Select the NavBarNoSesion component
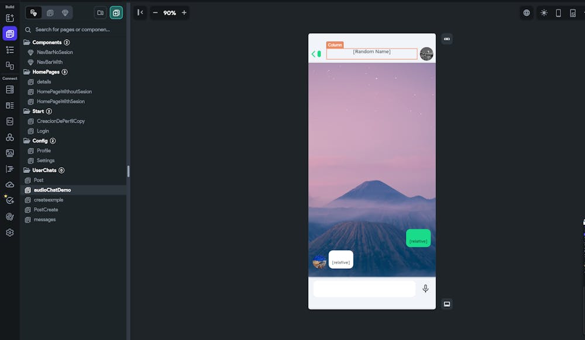585x340 pixels. 54,52
